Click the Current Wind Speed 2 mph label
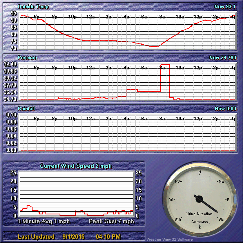This screenshot has width=243, height=243. 76,166
